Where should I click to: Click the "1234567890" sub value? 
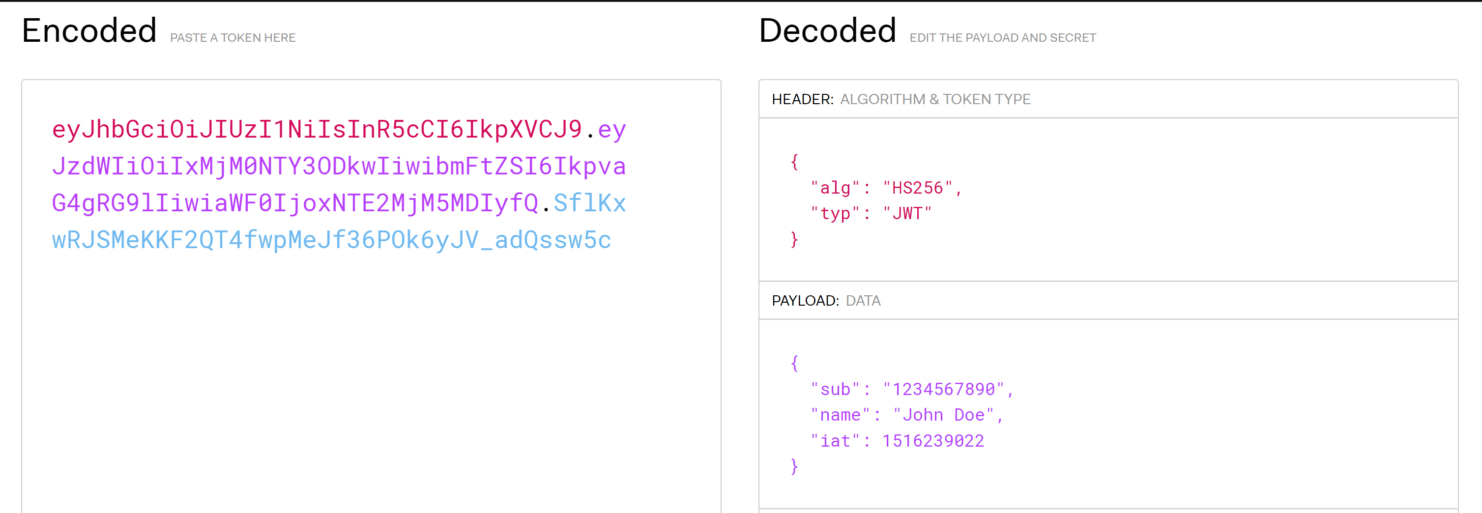(943, 389)
